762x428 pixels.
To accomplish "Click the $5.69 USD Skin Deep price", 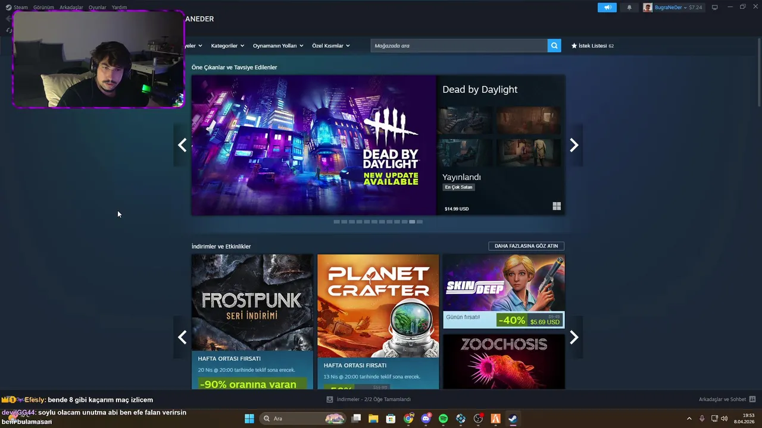I will click(x=545, y=322).
